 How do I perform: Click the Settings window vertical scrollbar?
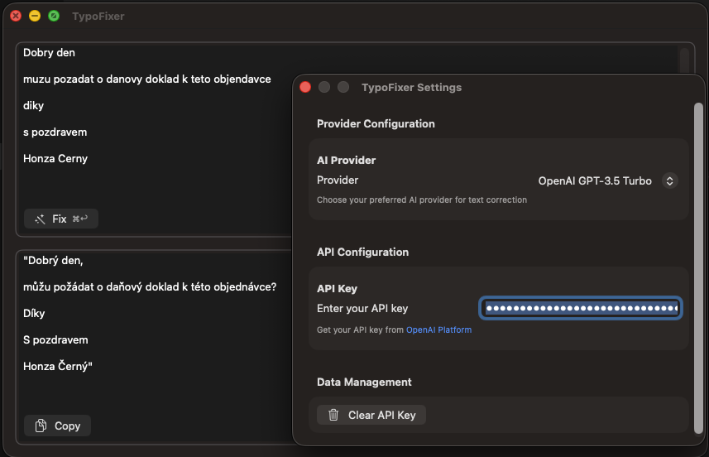point(698,265)
